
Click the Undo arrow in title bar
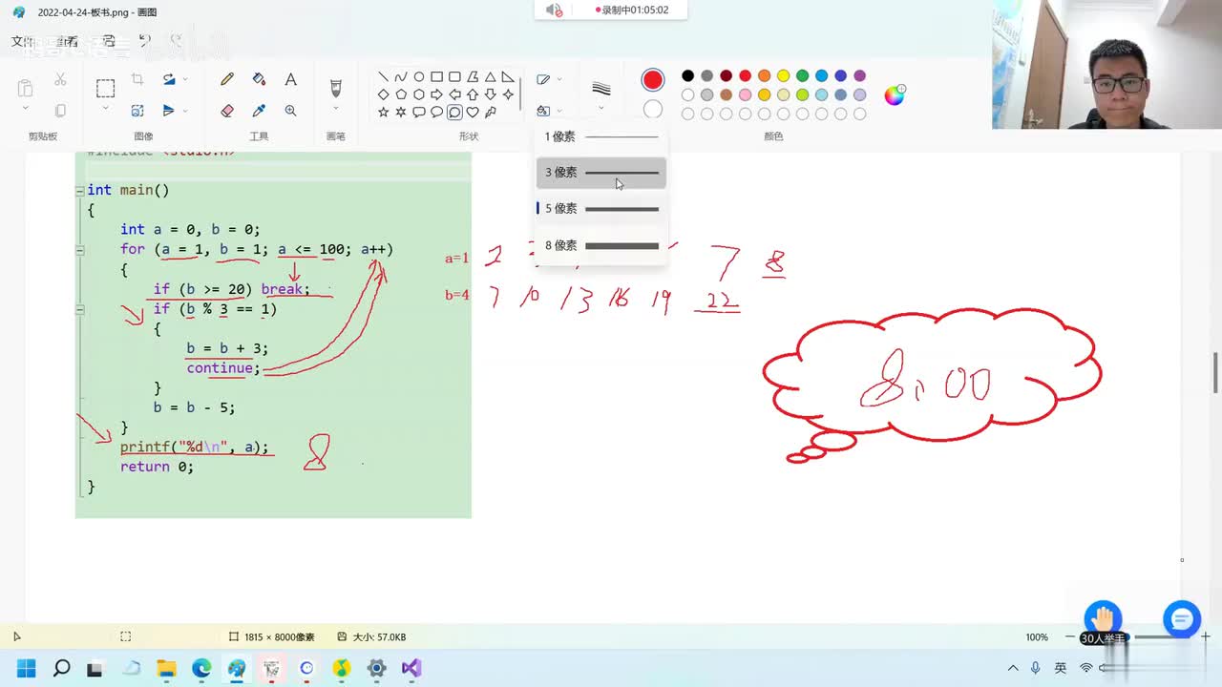(144, 40)
